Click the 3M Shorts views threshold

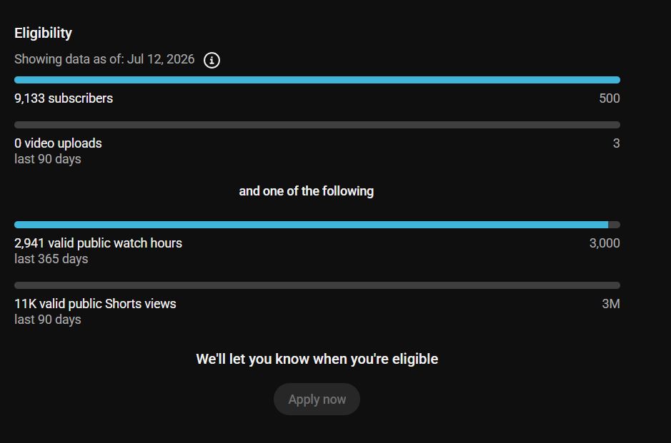[x=611, y=304]
